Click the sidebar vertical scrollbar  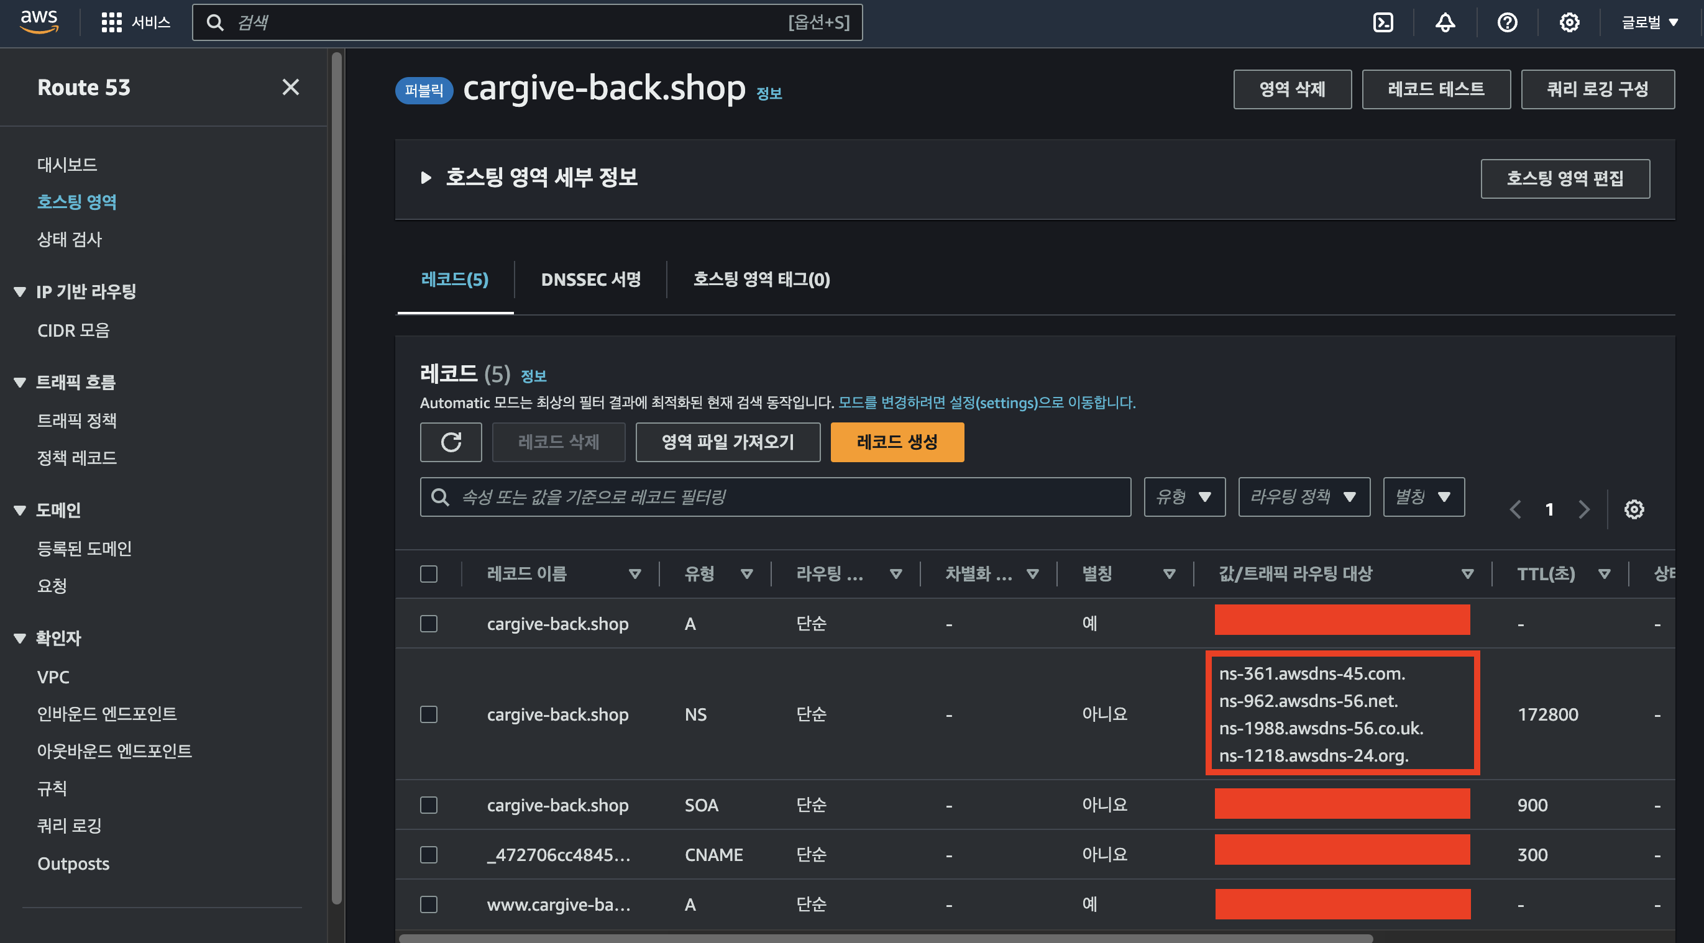pos(336,478)
